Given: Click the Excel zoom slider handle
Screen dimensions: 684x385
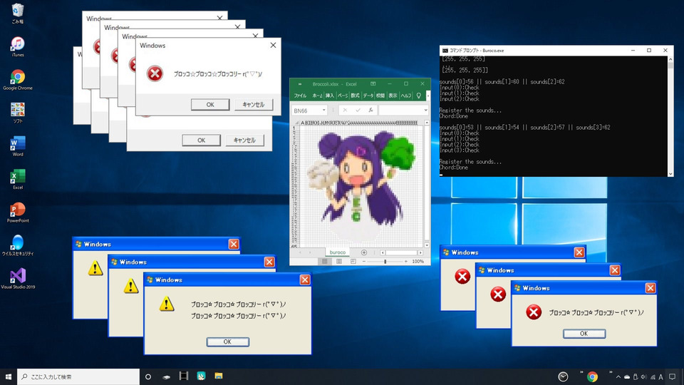Looking at the screenshot, I should pos(385,262).
